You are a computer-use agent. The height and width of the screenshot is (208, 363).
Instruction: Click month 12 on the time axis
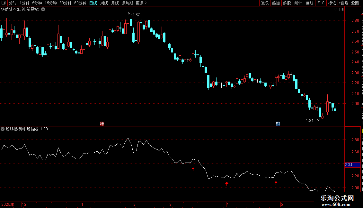tap(24, 204)
